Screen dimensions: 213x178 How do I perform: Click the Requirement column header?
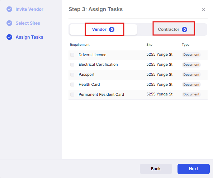(80, 45)
